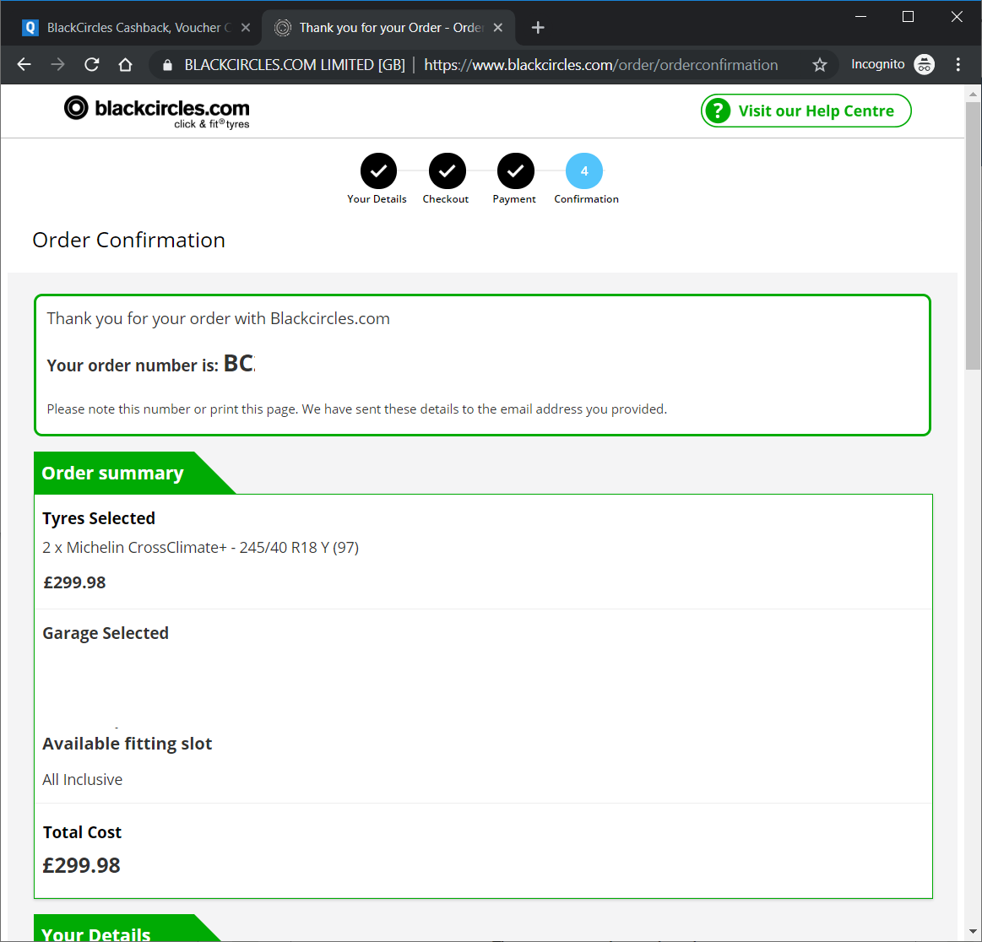Click the vertical page scrollbar thumb

[973, 236]
